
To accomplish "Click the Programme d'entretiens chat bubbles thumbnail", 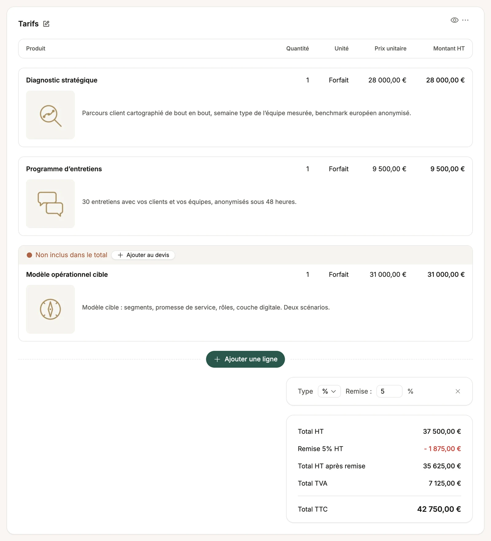I will [x=50, y=204].
